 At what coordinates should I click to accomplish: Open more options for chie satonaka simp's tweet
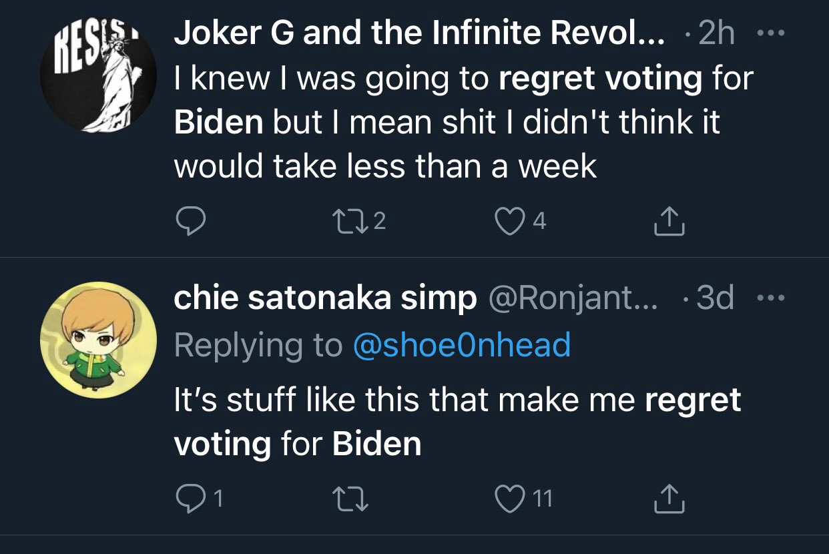(x=771, y=298)
